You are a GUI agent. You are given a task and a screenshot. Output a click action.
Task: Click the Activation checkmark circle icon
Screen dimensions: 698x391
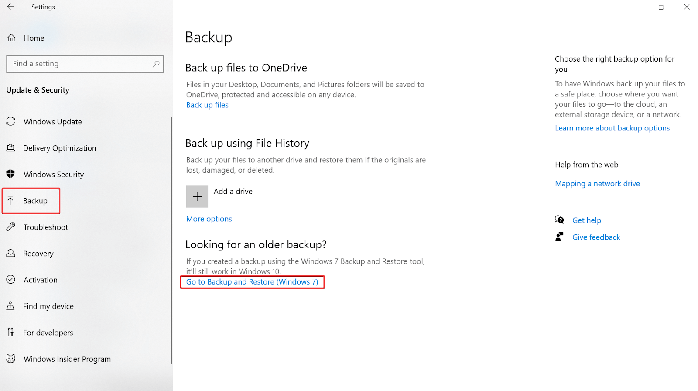click(x=11, y=280)
